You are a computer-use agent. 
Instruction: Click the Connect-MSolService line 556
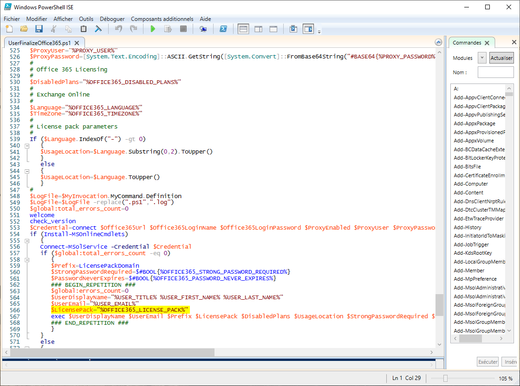coord(116,246)
